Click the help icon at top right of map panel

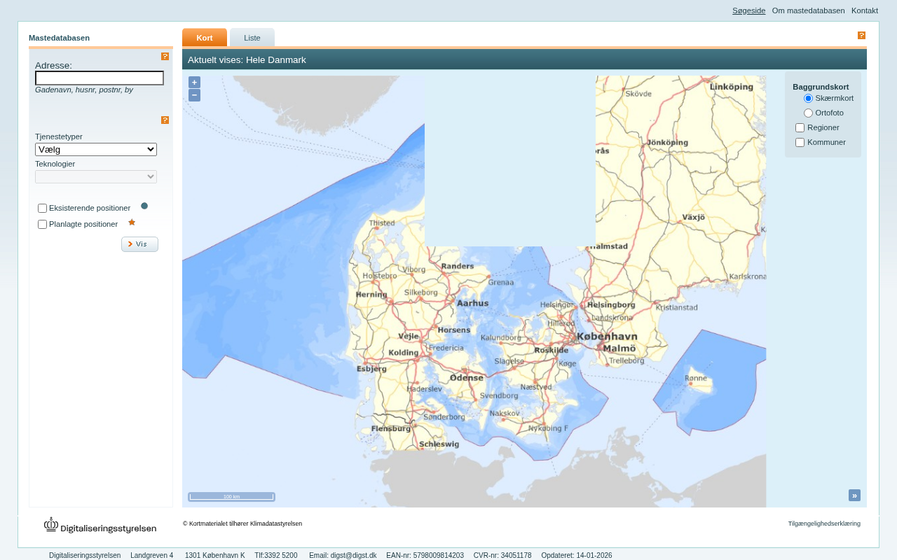(862, 36)
